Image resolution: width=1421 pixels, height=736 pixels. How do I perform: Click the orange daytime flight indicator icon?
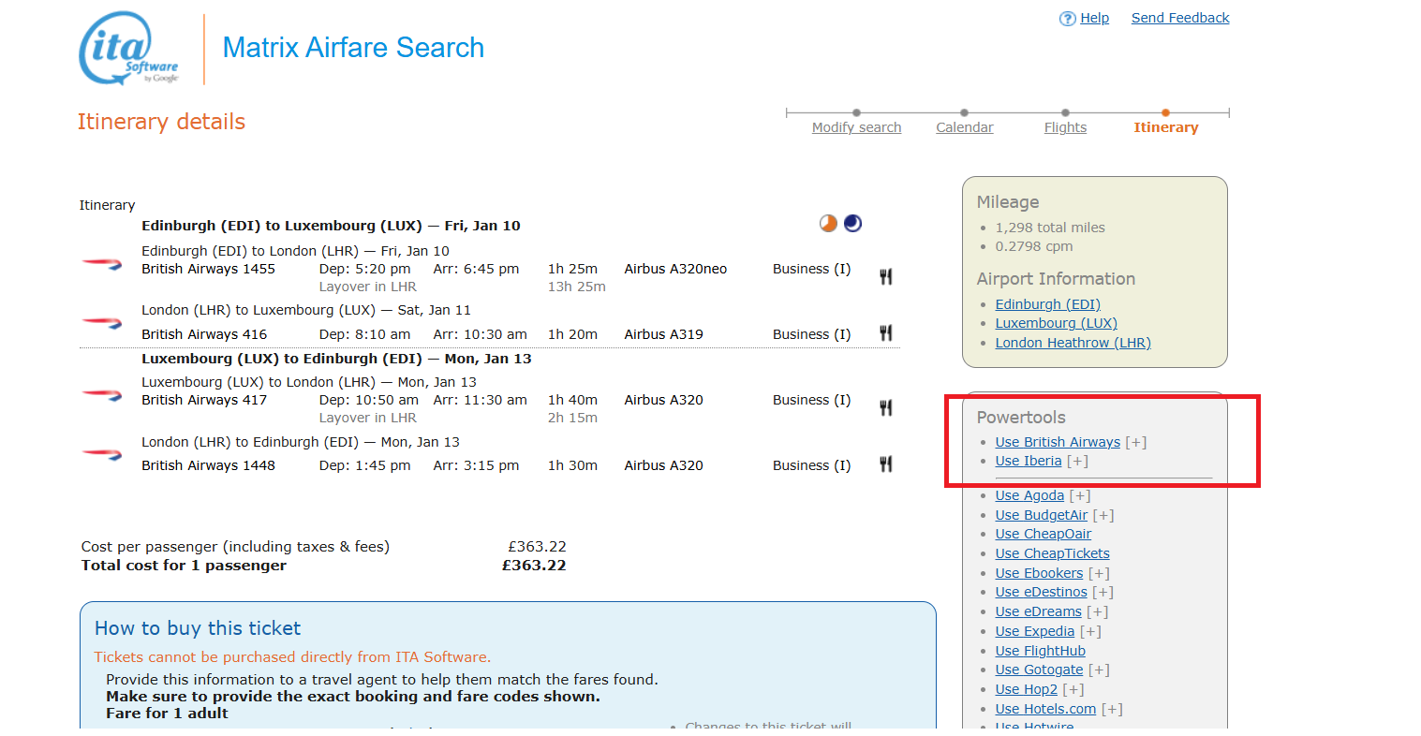point(828,224)
